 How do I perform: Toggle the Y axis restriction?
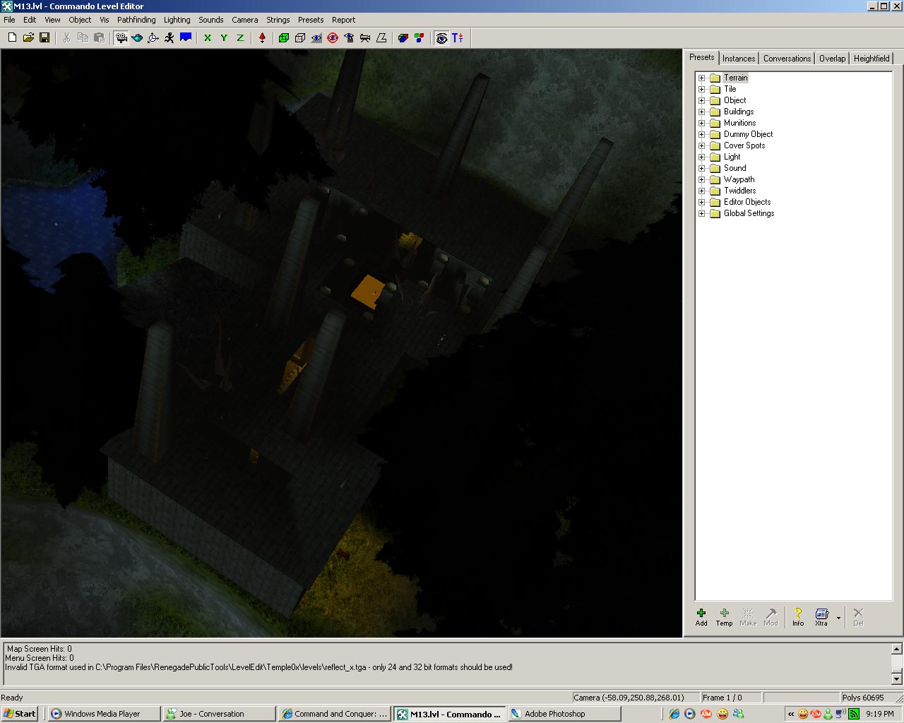click(x=224, y=38)
